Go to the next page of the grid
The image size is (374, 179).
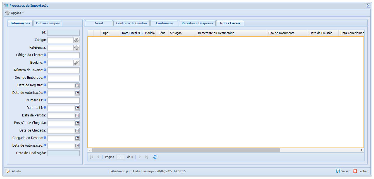(x=140, y=157)
